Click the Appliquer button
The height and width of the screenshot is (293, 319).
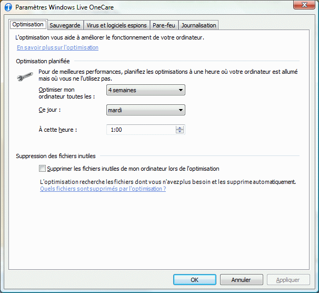287,280
